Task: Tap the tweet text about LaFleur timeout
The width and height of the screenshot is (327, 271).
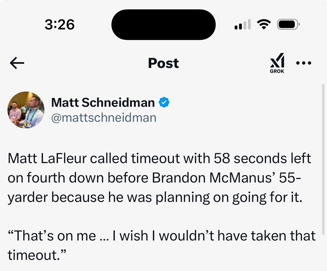Action: (x=159, y=178)
